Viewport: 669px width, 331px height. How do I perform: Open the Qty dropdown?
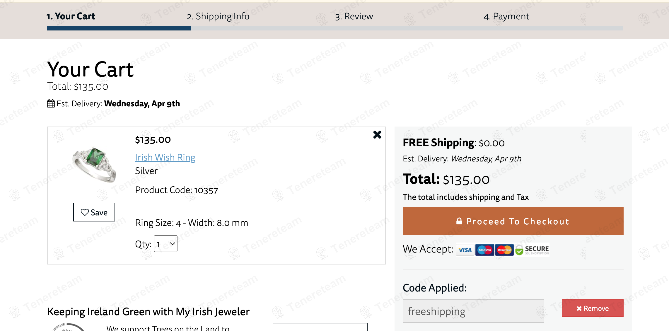(x=165, y=244)
